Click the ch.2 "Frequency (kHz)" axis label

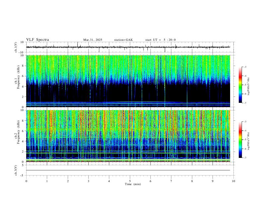[x=18, y=132]
